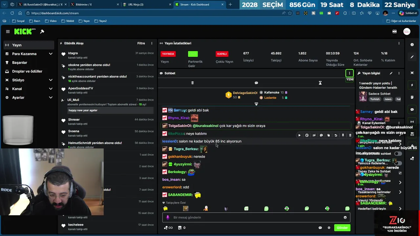This screenshot has height=236, width=420.
Task: Select Yayın in the left sidebar
Action: click(x=29, y=45)
